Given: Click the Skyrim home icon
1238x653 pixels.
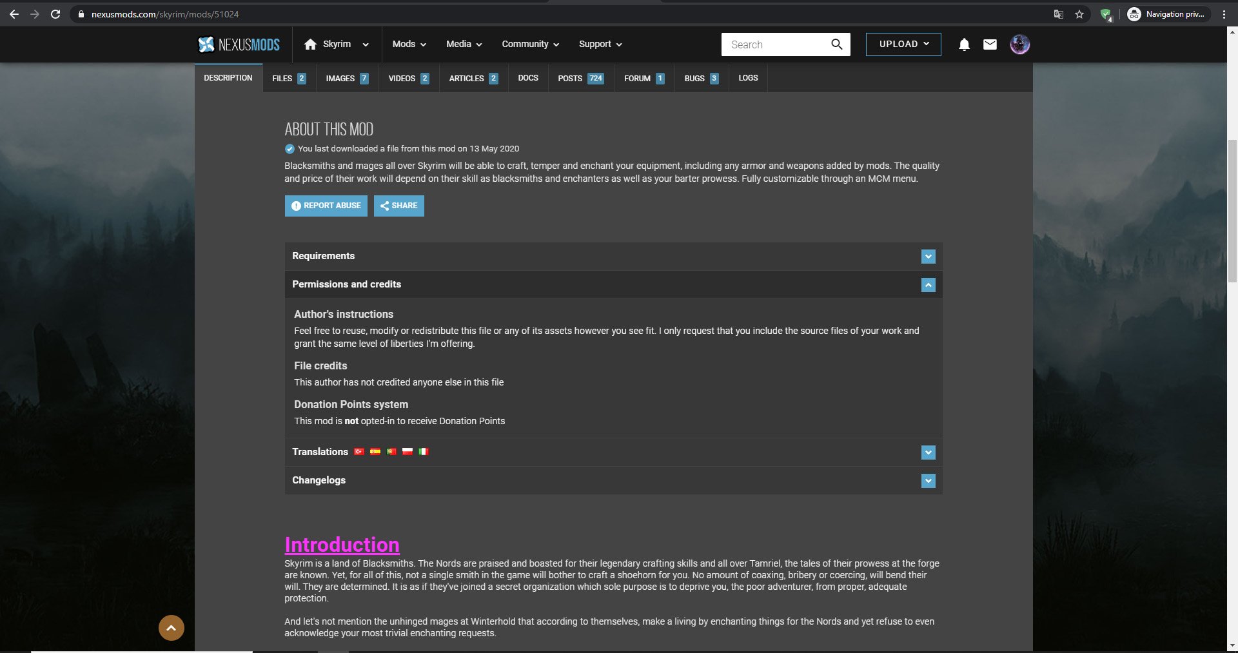Looking at the screenshot, I should (310, 44).
